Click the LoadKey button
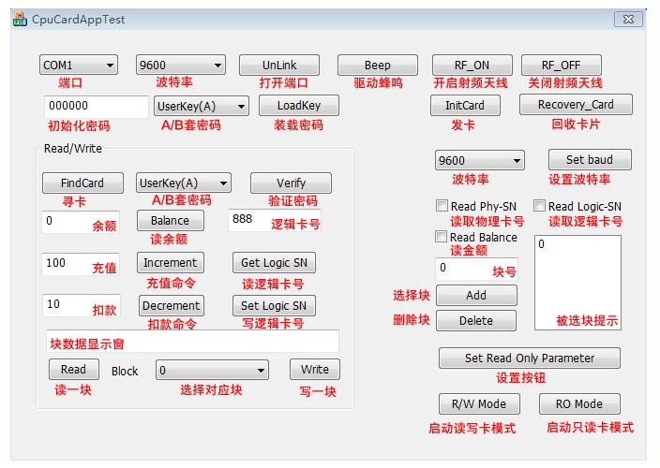This screenshot has height=468, width=660. [x=299, y=106]
